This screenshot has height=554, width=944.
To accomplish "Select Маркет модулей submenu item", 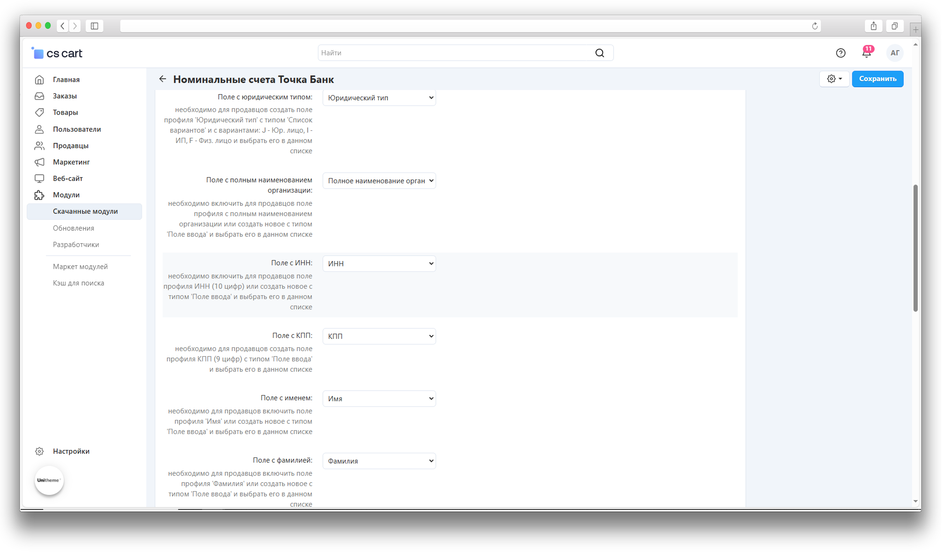I will [x=80, y=267].
